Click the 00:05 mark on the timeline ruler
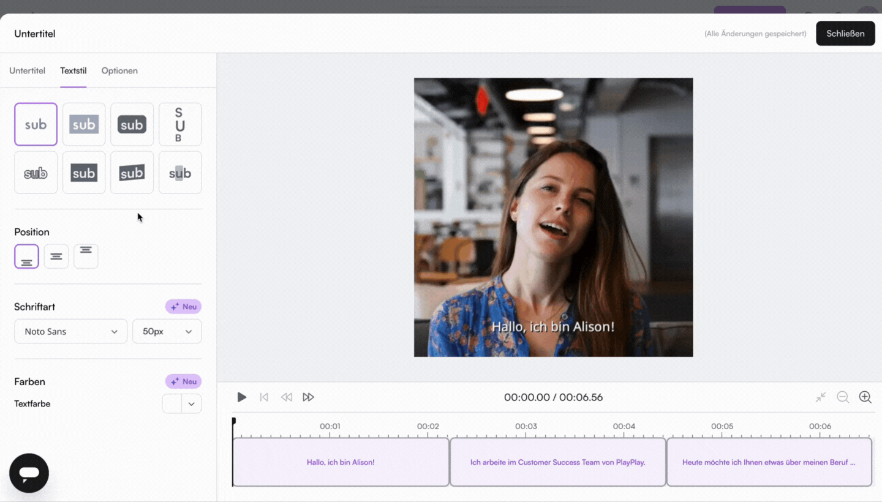The image size is (882, 502). [x=722, y=426]
